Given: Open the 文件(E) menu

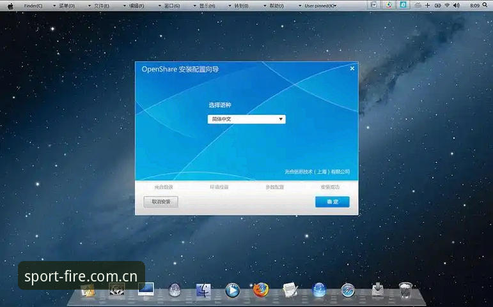Looking at the screenshot, I should point(102,6).
